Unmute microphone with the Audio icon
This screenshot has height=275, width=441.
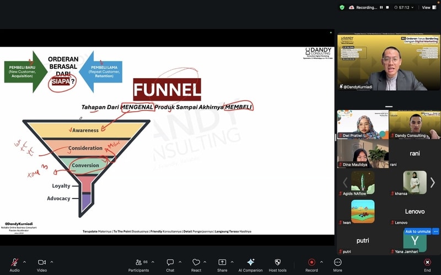(x=14, y=262)
